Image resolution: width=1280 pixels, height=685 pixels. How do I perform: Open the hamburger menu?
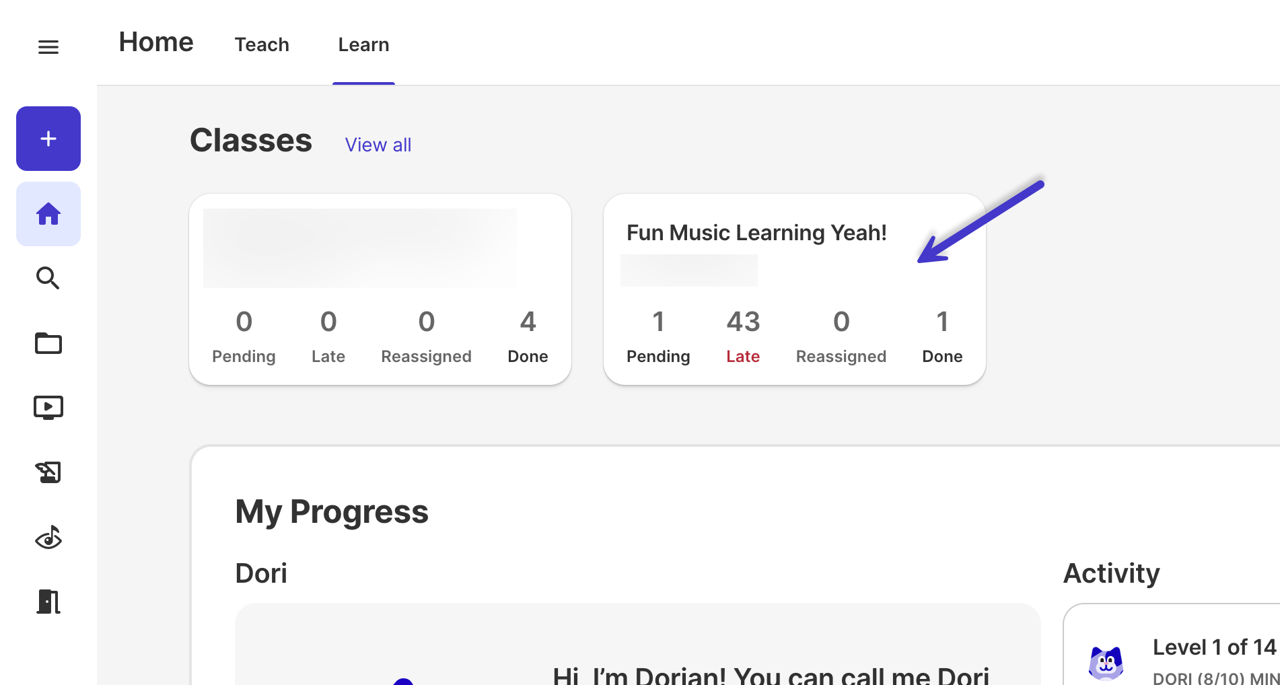48,47
